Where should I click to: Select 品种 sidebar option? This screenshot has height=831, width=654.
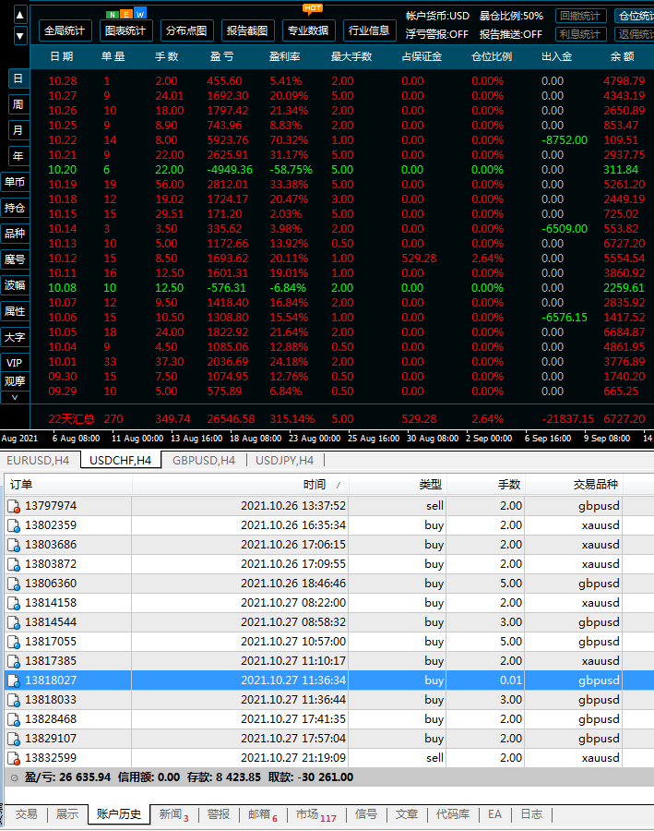click(15, 234)
